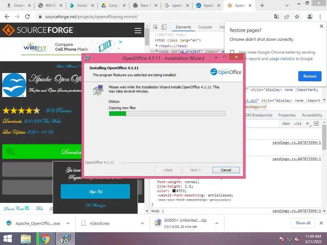Open a new tab with plus icon
The width and height of the screenshot is (327, 245).
(262, 5)
